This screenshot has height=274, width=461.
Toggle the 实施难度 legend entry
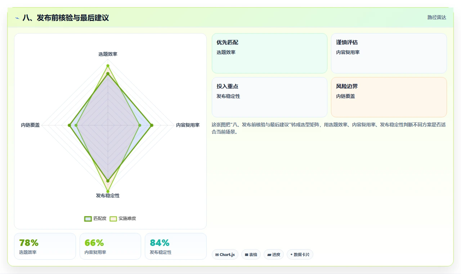[x=123, y=219]
